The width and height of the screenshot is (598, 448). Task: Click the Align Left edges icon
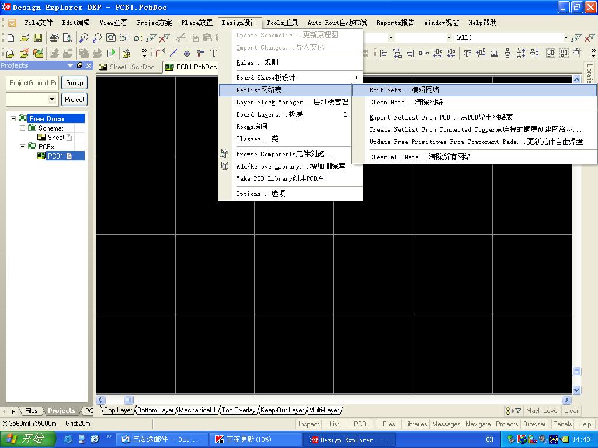point(384,53)
